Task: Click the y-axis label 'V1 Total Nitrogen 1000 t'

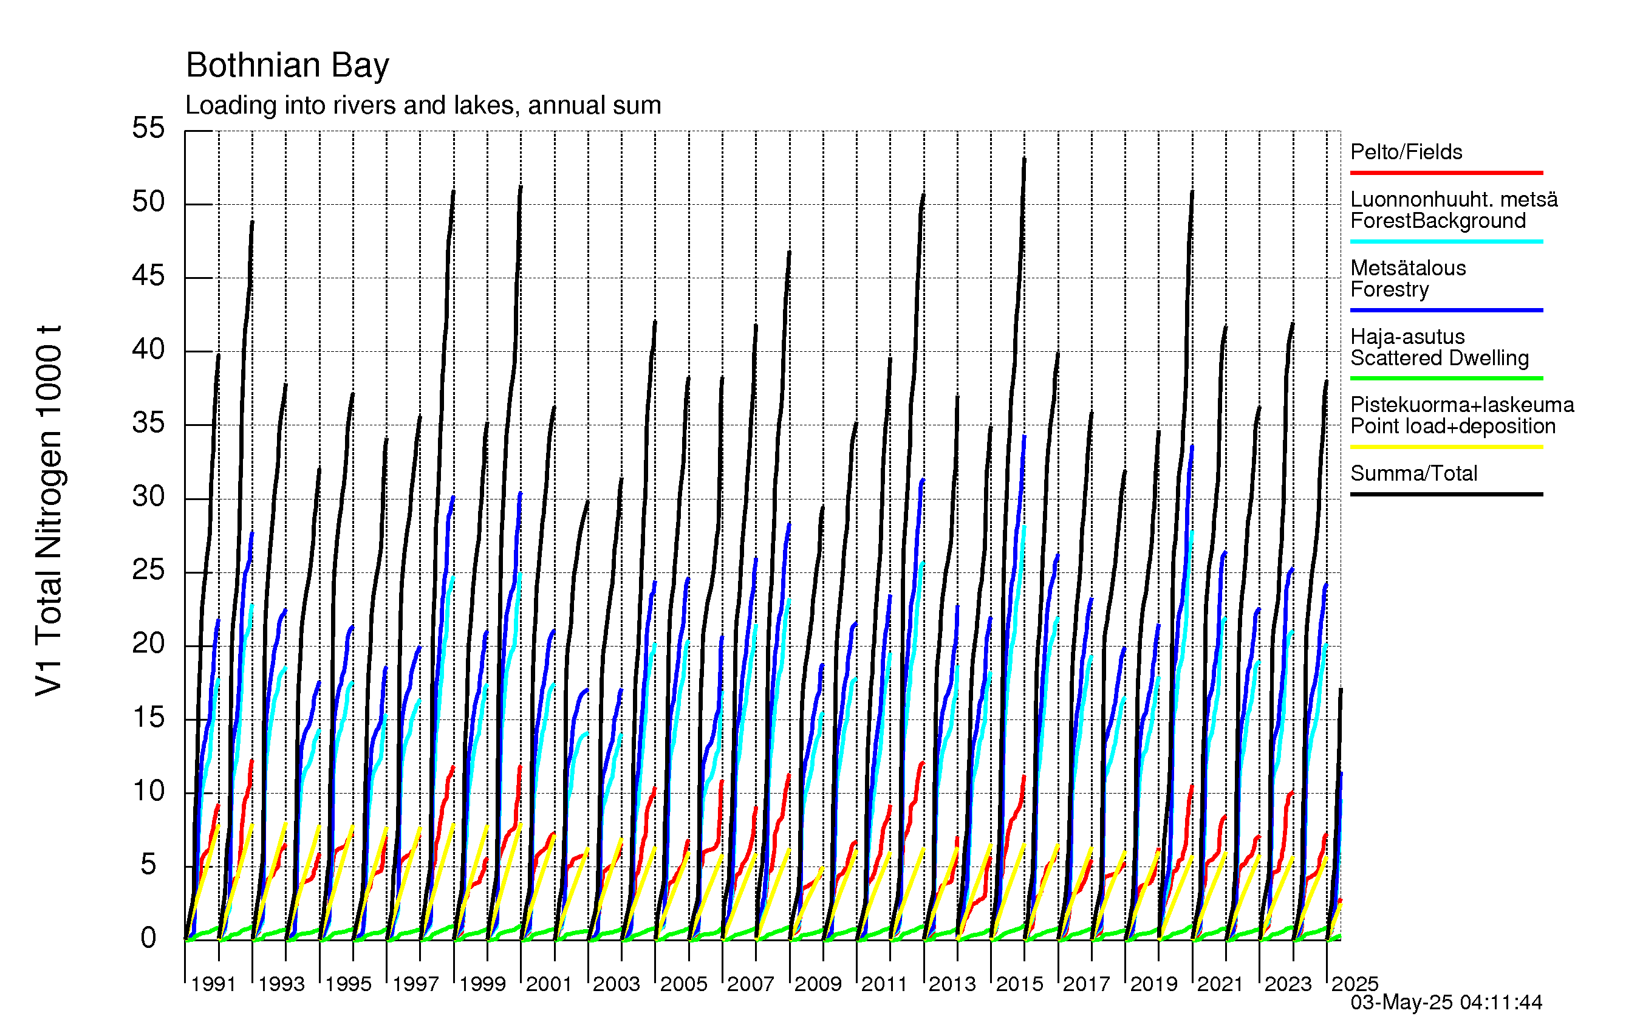Action: click(49, 510)
